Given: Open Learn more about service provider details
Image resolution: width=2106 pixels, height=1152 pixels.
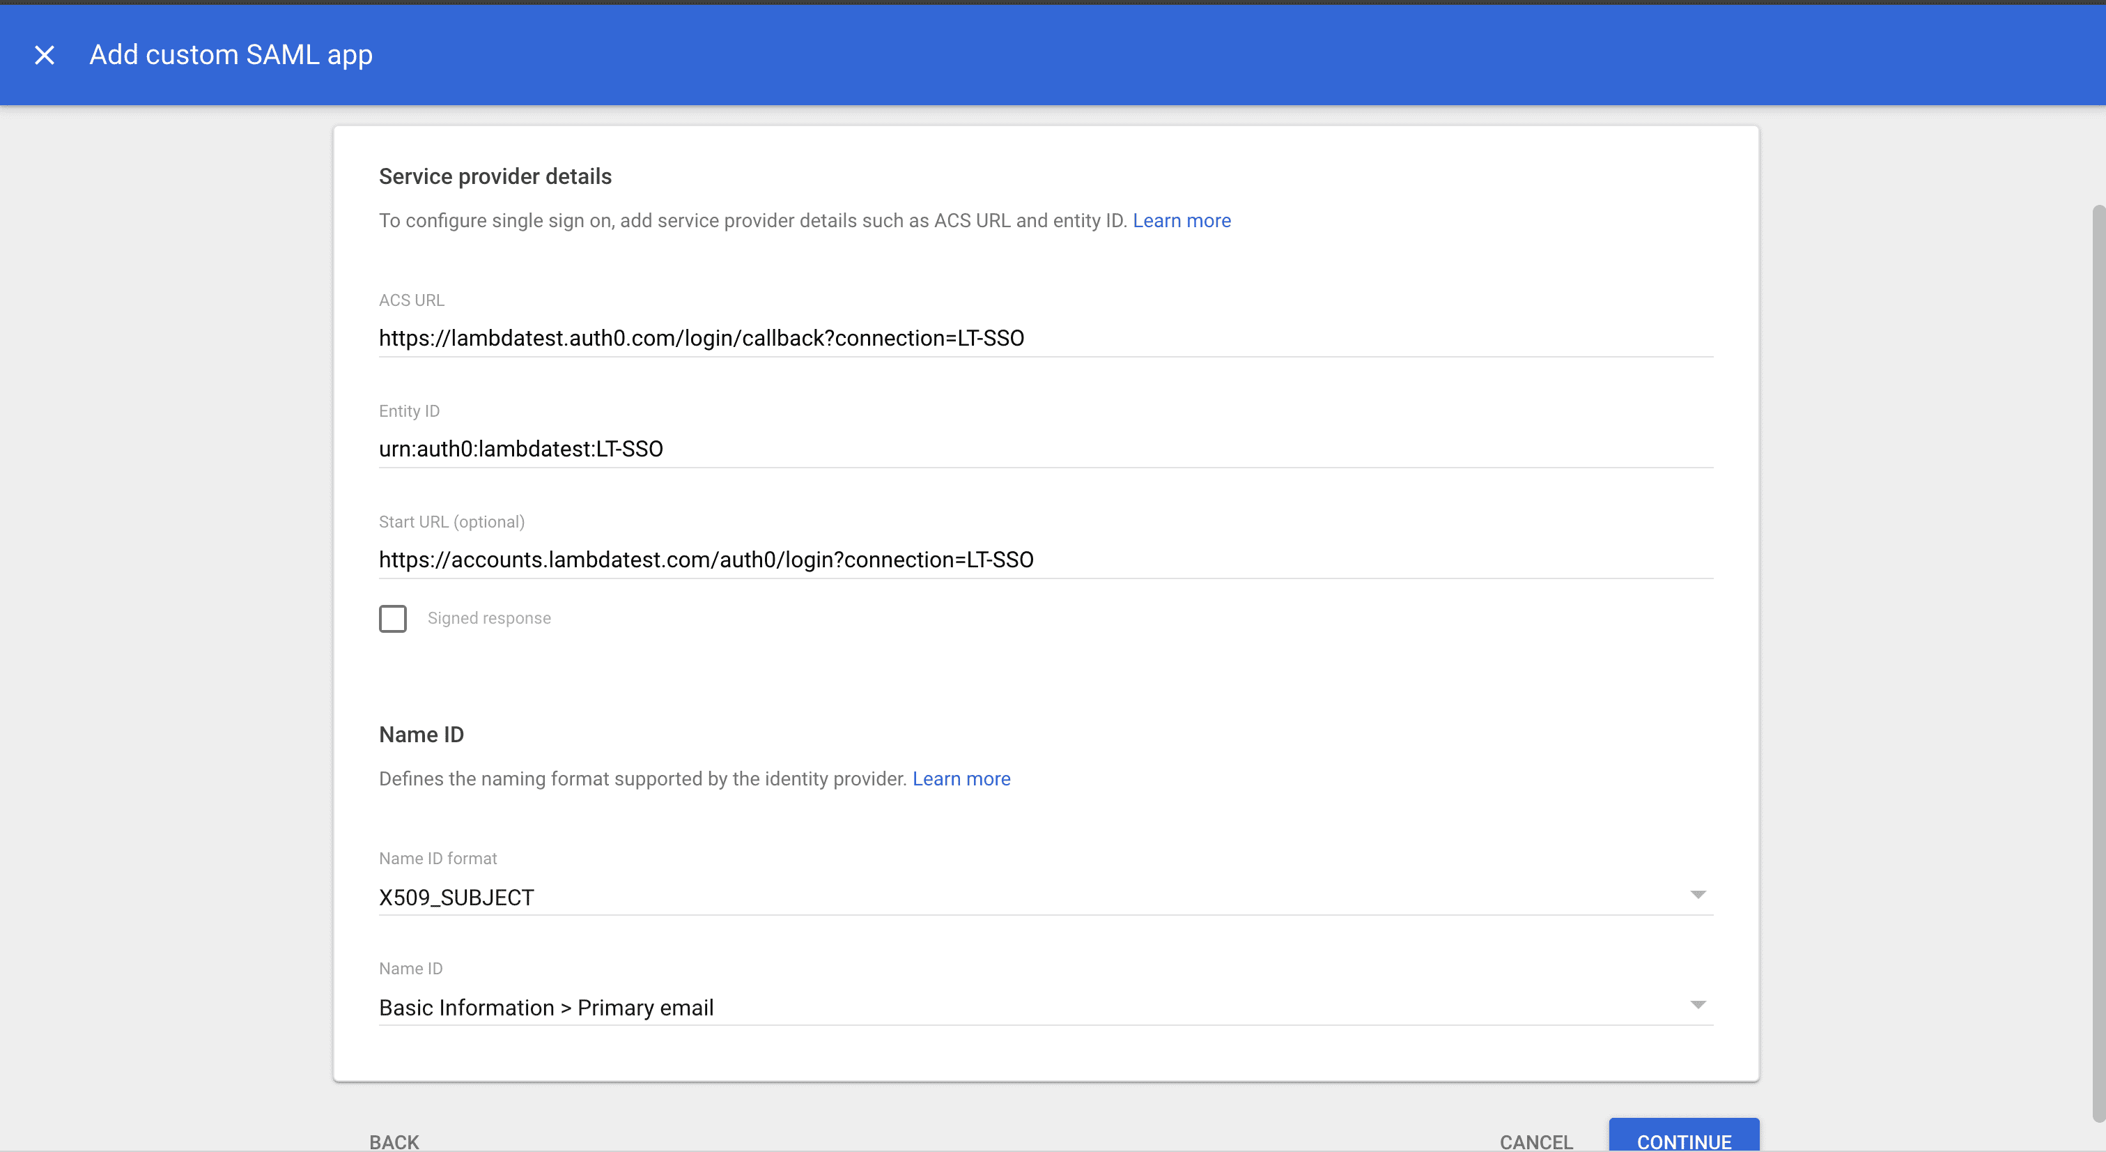Looking at the screenshot, I should [x=1181, y=220].
